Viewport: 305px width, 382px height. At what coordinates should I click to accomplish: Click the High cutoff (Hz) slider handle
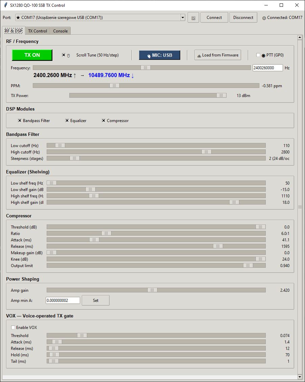coord(207,152)
